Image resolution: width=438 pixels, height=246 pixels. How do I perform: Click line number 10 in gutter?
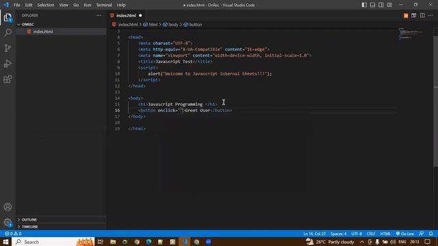tap(117, 74)
